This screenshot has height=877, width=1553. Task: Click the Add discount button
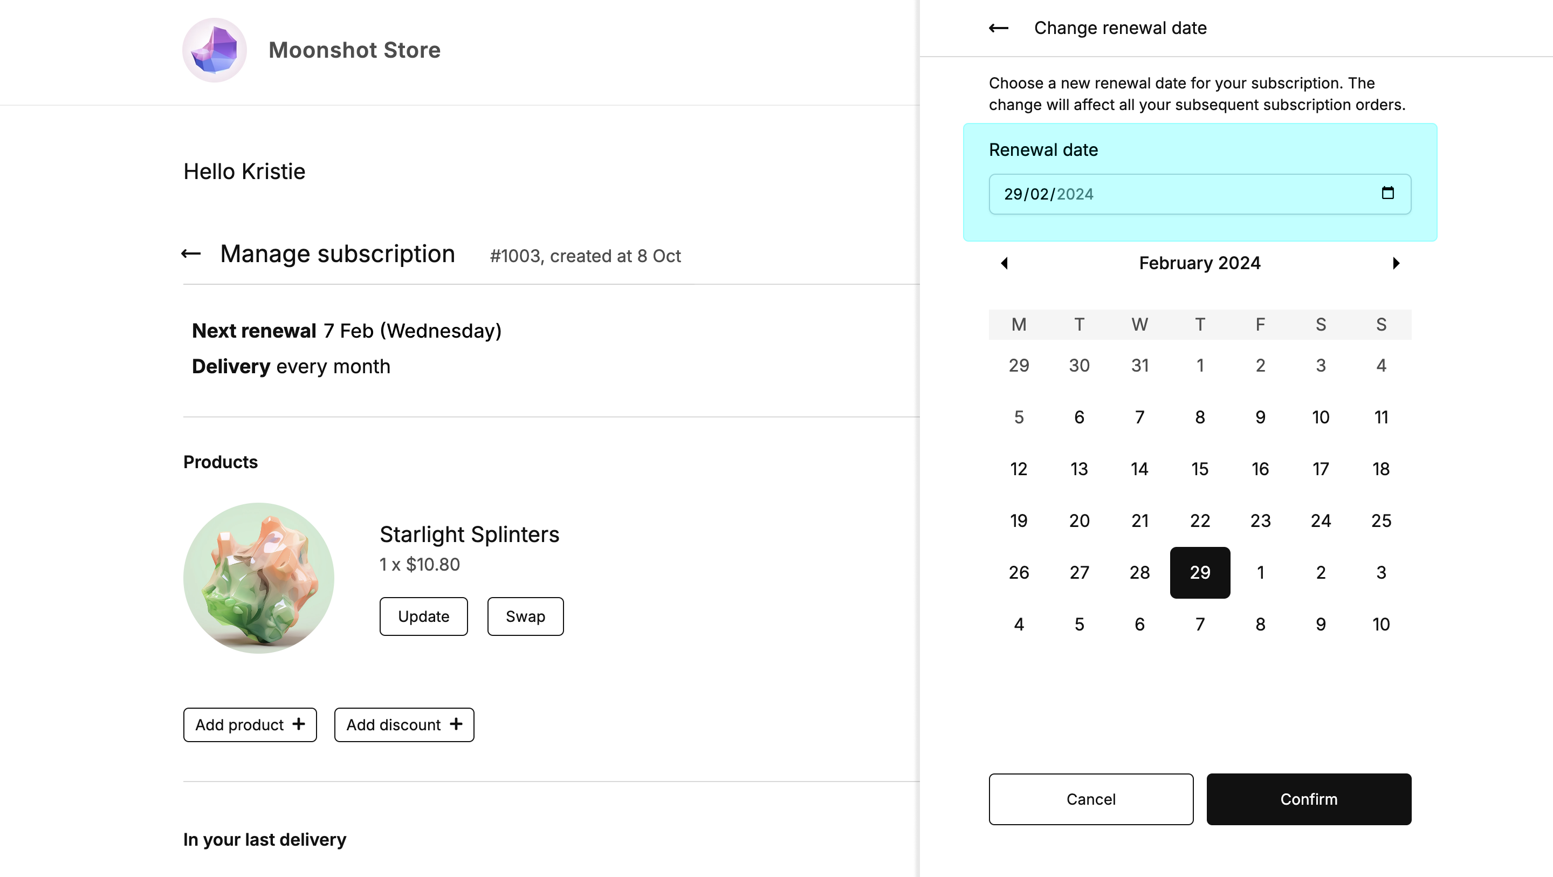tap(404, 724)
